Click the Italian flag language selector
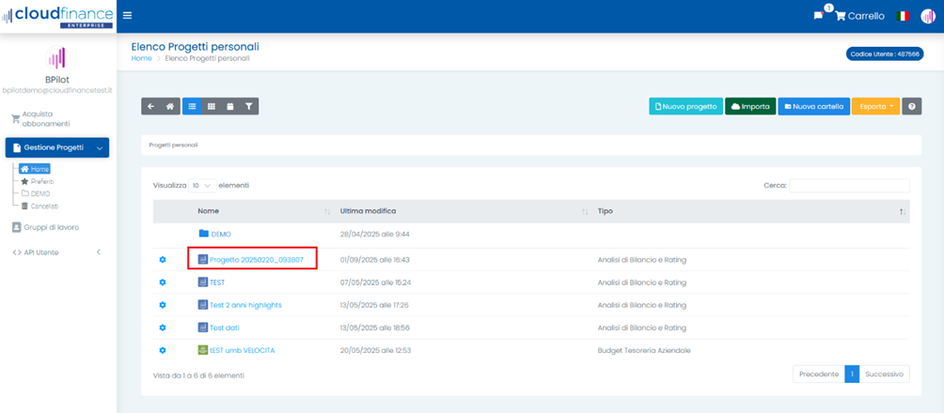The width and height of the screenshot is (944, 413). pyautogui.click(x=904, y=16)
